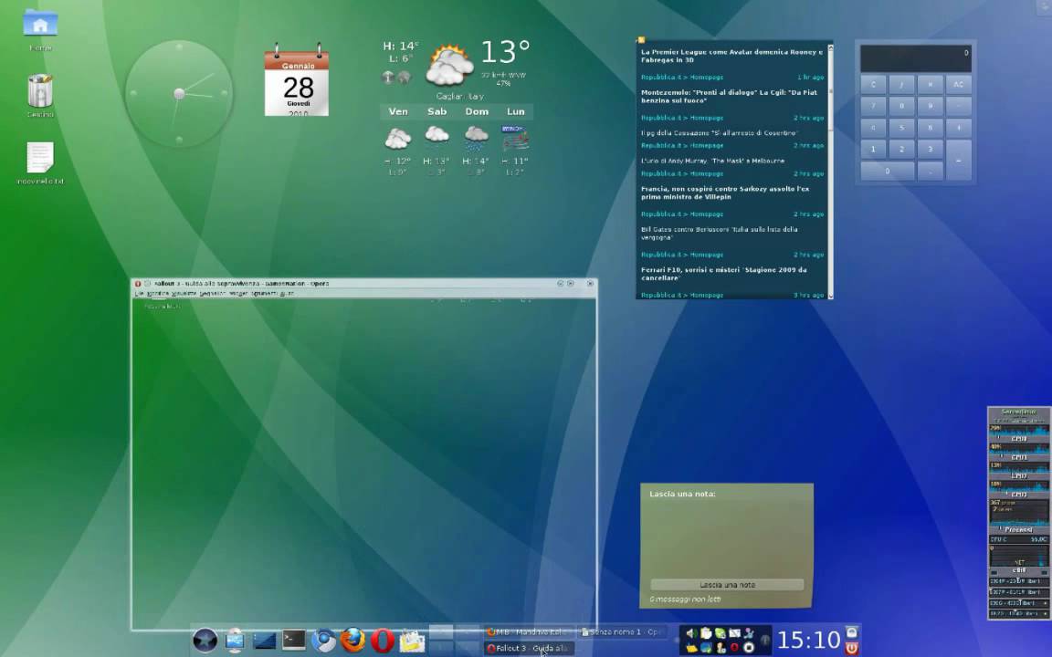Click the computer monitor icon in panel
This screenshot has width=1052, height=657.
[234, 641]
